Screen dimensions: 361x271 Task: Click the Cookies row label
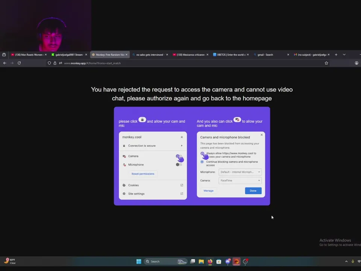(133, 185)
